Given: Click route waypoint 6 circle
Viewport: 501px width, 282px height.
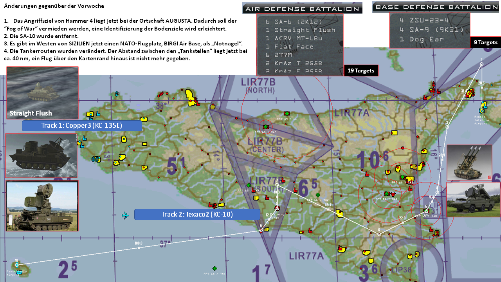Looking at the screenshot, I should click(379, 234).
